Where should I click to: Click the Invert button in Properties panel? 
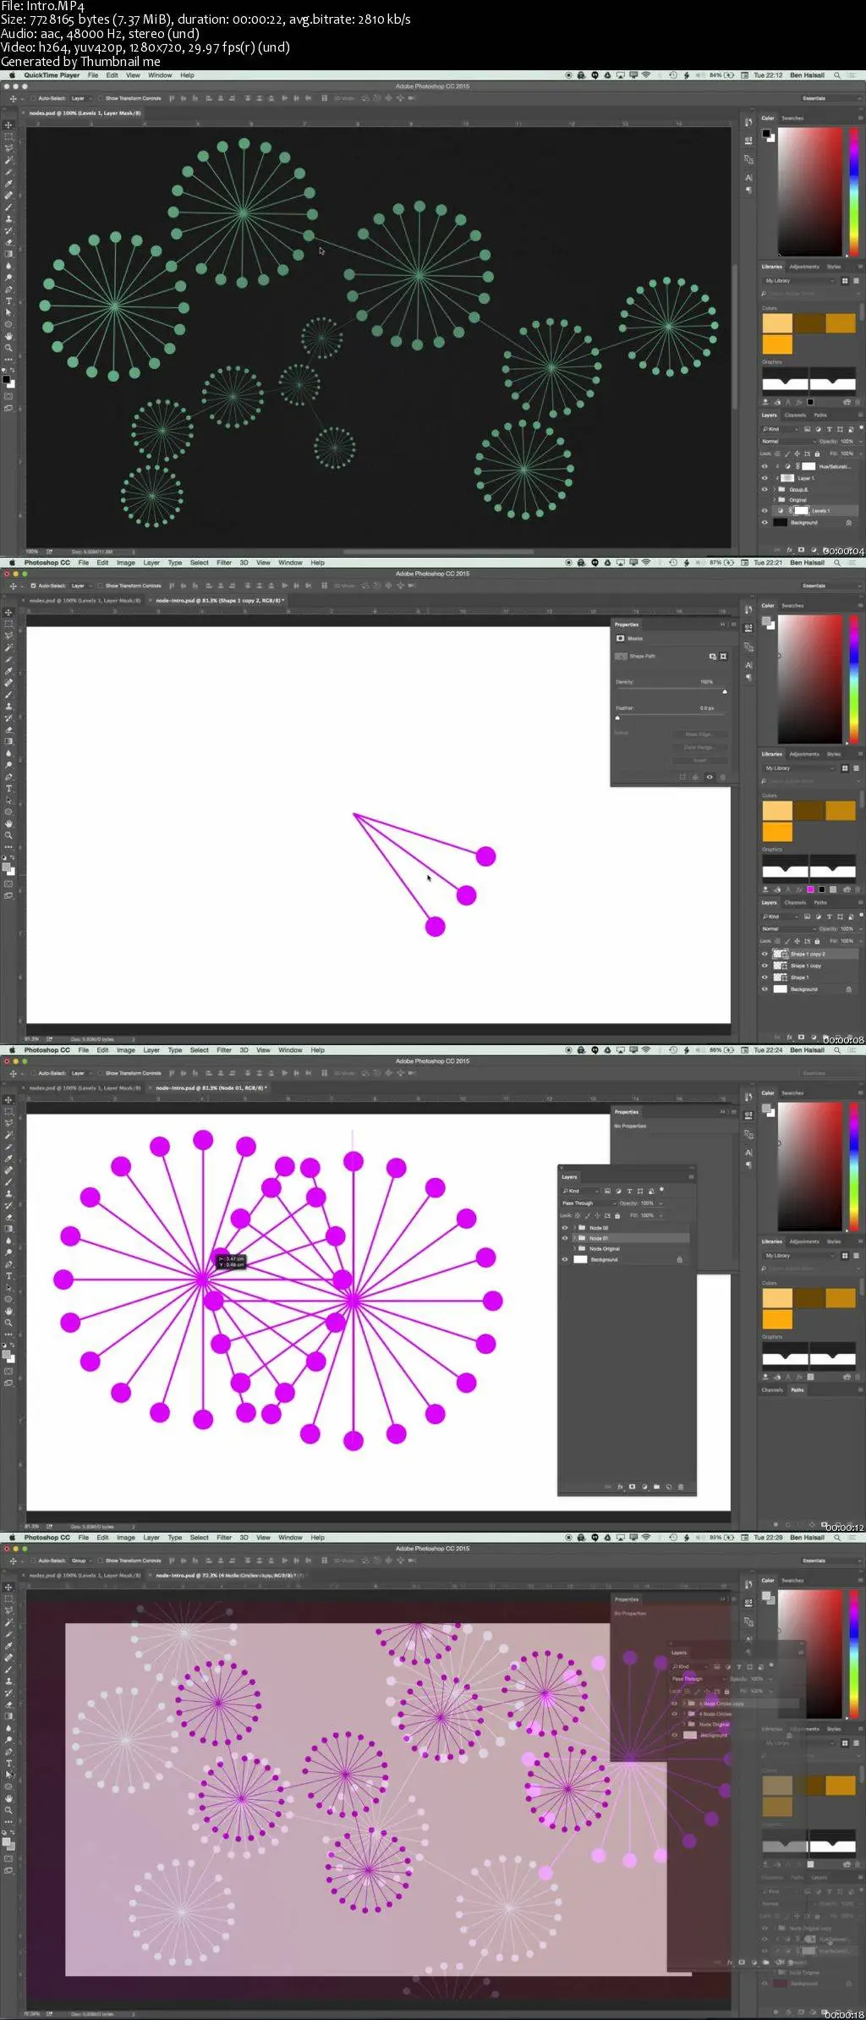click(699, 760)
